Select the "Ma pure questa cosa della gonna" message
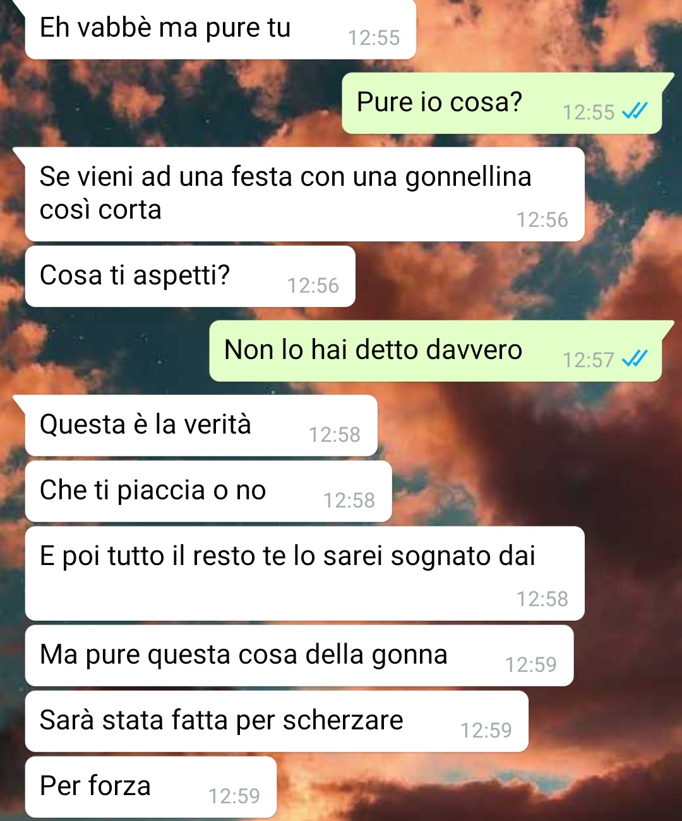This screenshot has height=821, width=682. pyautogui.click(x=299, y=655)
